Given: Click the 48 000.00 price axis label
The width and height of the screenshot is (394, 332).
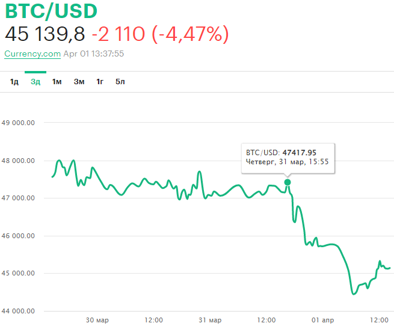Looking at the screenshot, I should [19, 161].
